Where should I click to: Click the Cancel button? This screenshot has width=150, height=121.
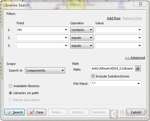point(136,112)
